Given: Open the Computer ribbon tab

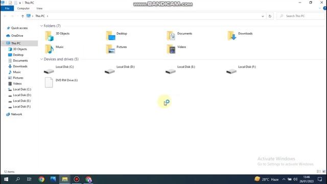Looking at the screenshot, I should [x=24, y=8].
